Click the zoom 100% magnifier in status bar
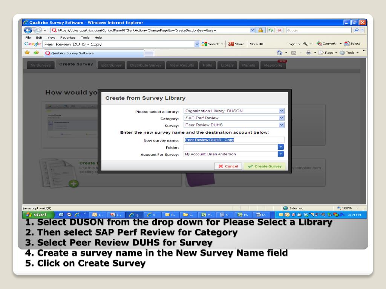 click(x=339, y=208)
